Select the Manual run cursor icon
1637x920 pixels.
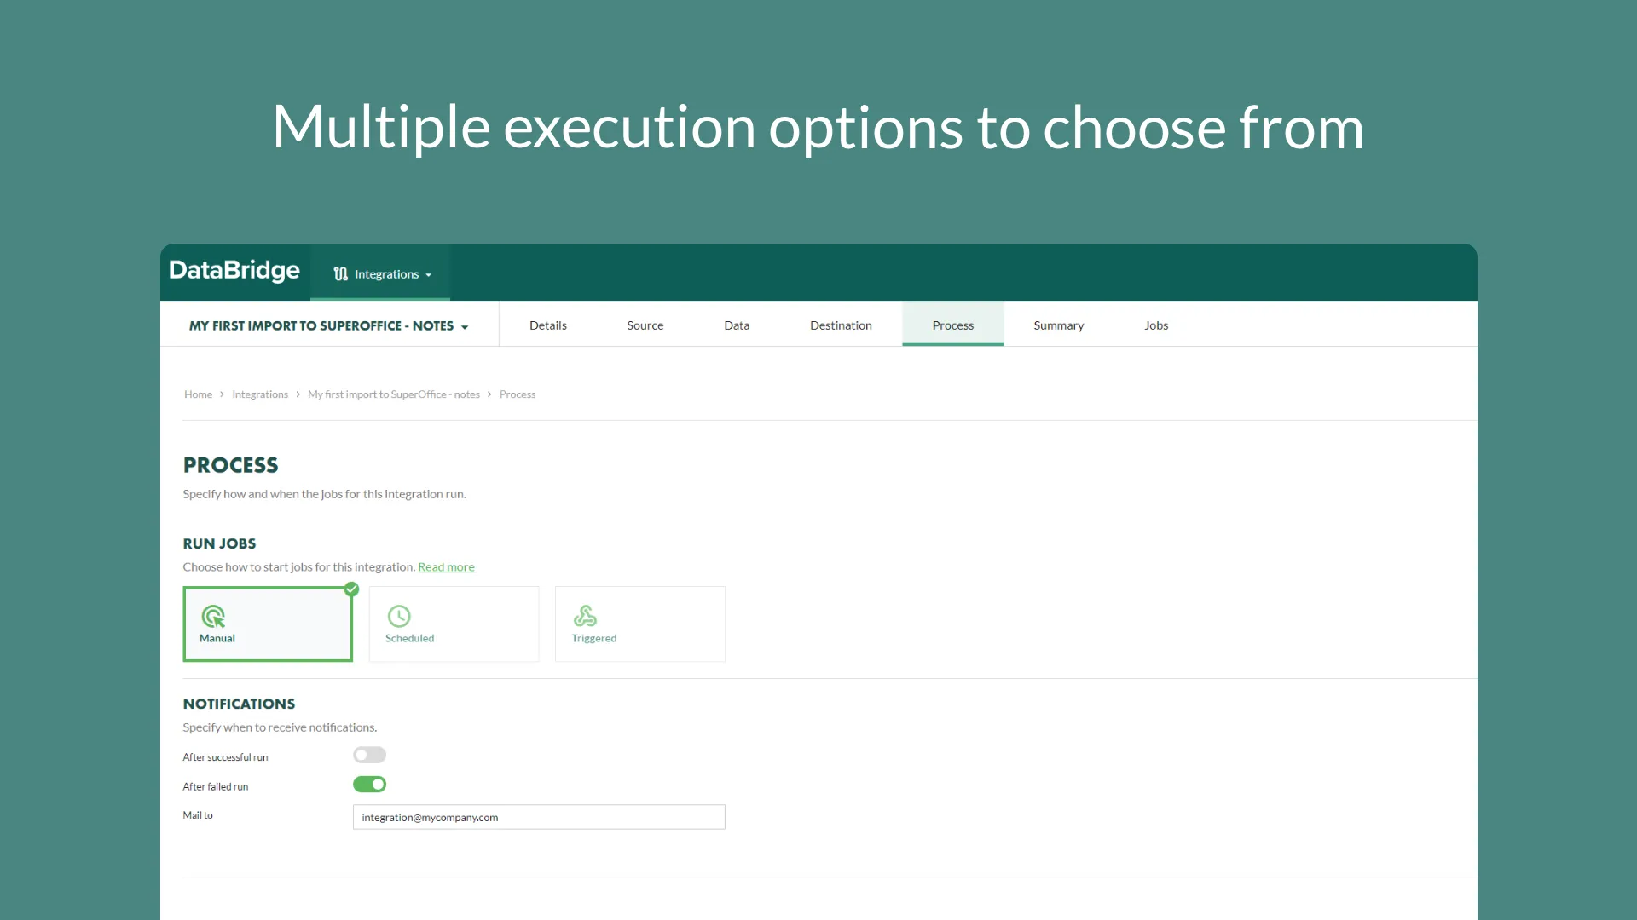click(213, 616)
